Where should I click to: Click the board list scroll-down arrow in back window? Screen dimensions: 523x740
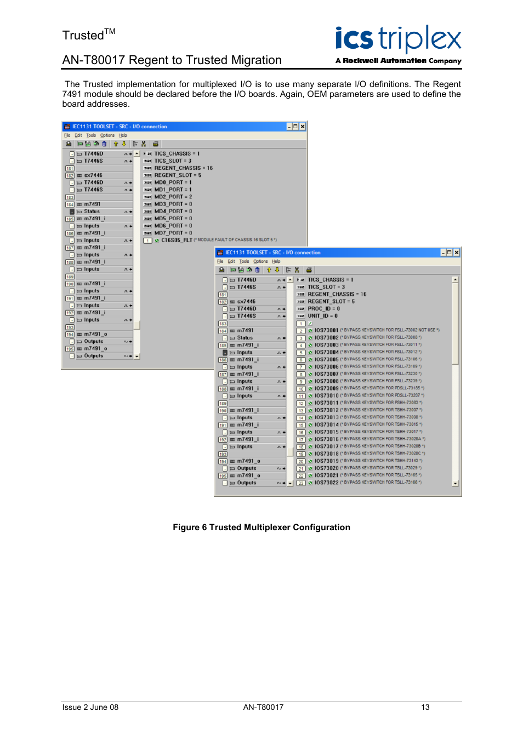tap(137, 357)
